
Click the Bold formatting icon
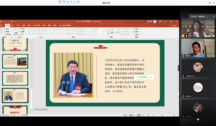29,33
